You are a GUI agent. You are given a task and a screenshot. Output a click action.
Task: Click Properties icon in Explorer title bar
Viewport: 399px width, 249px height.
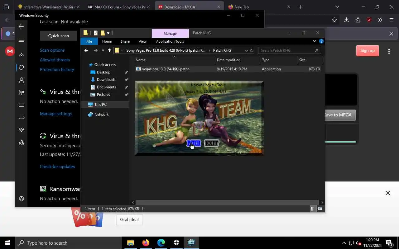96,33
